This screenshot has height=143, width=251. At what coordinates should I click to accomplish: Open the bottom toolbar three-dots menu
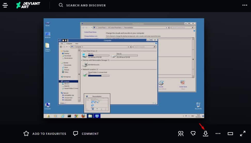pyautogui.click(x=218, y=134)
